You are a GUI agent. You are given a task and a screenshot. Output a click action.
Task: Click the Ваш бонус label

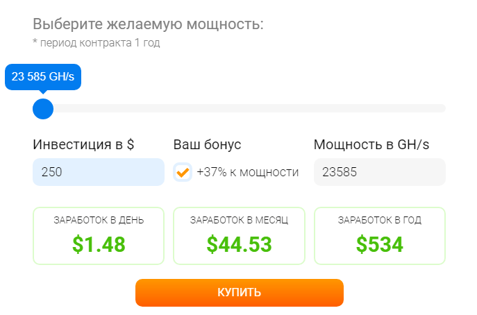pyautogui.click(x=207, y=145)
